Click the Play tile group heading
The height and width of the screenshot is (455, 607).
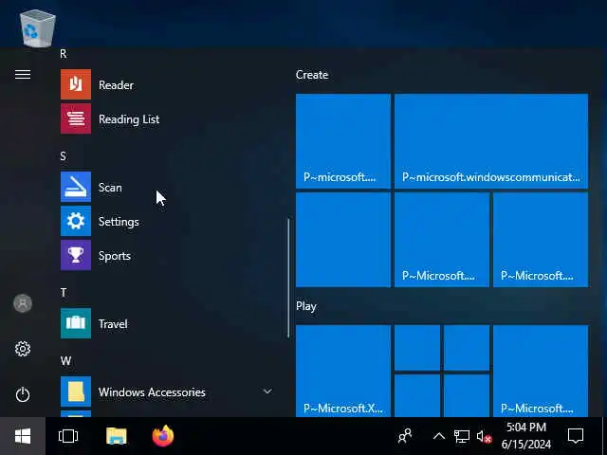pyautogui.click(x=306, y=306)
